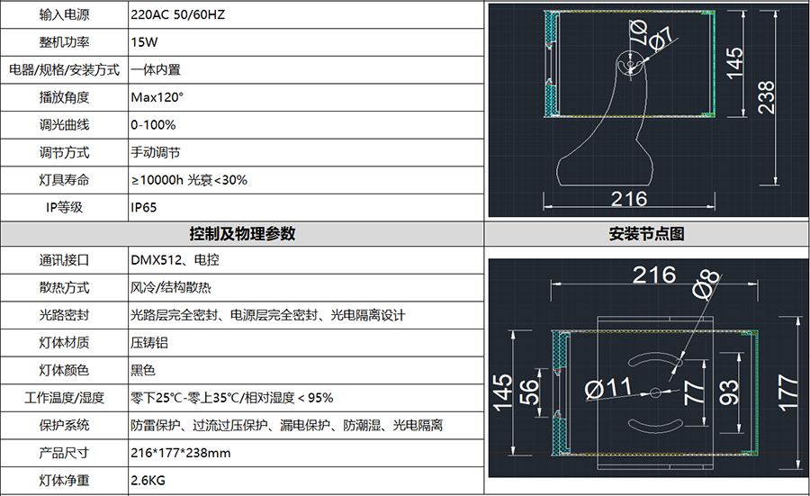Click the IP65 rating value
Screen dimensions: 810x496
pyautogui.click(x=144, y=208)
